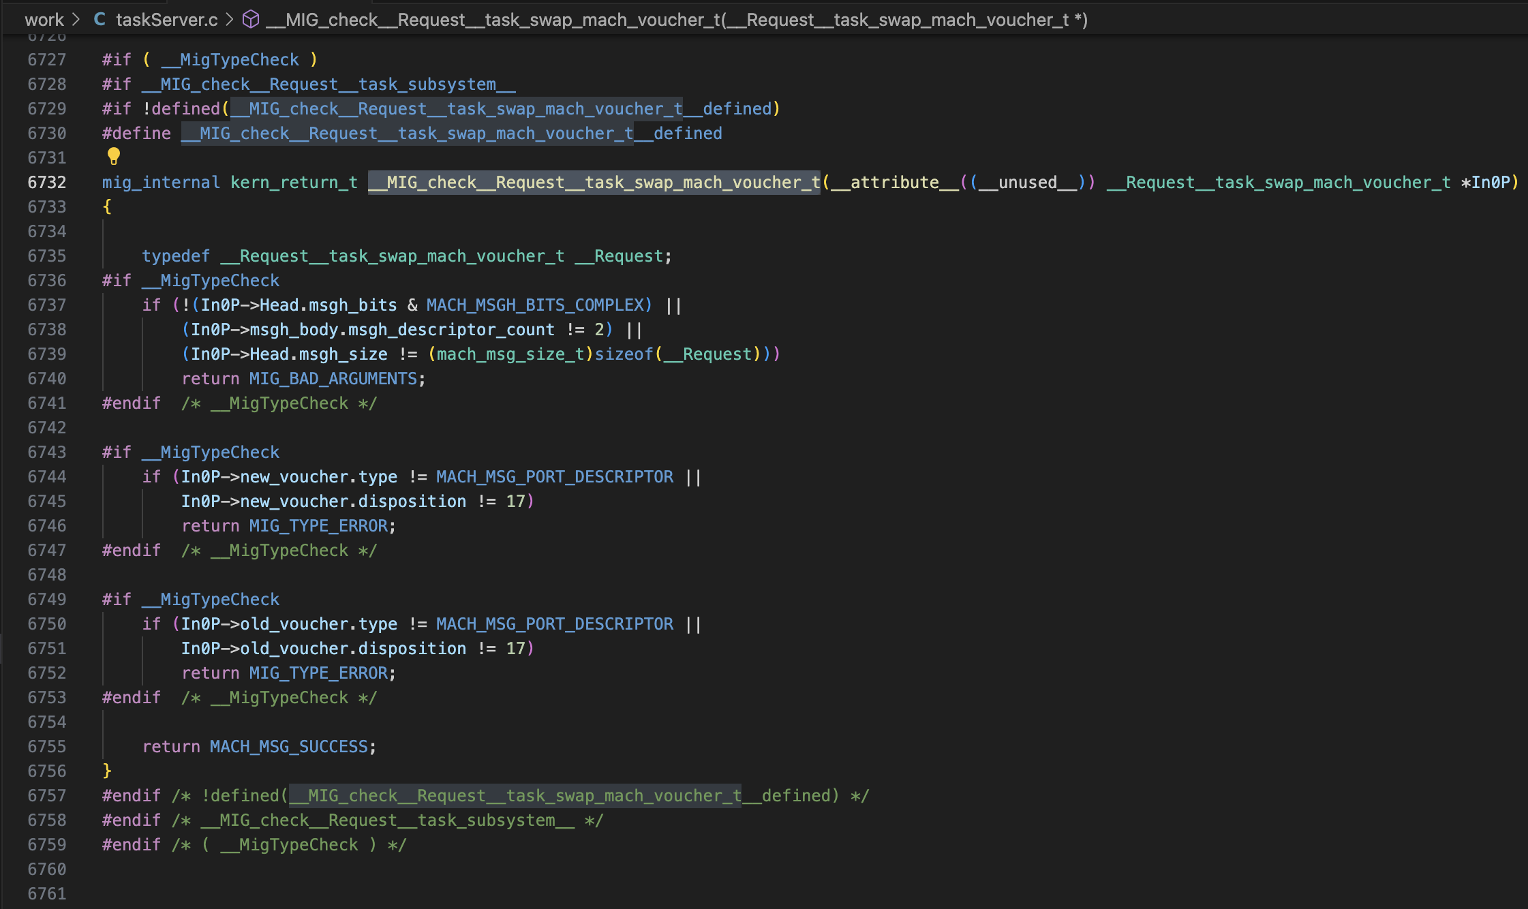Viewport: 1528px width, 909px height.
Task: Open the taskServer.c breadcrumb item
Action: [x=166, y=20]
